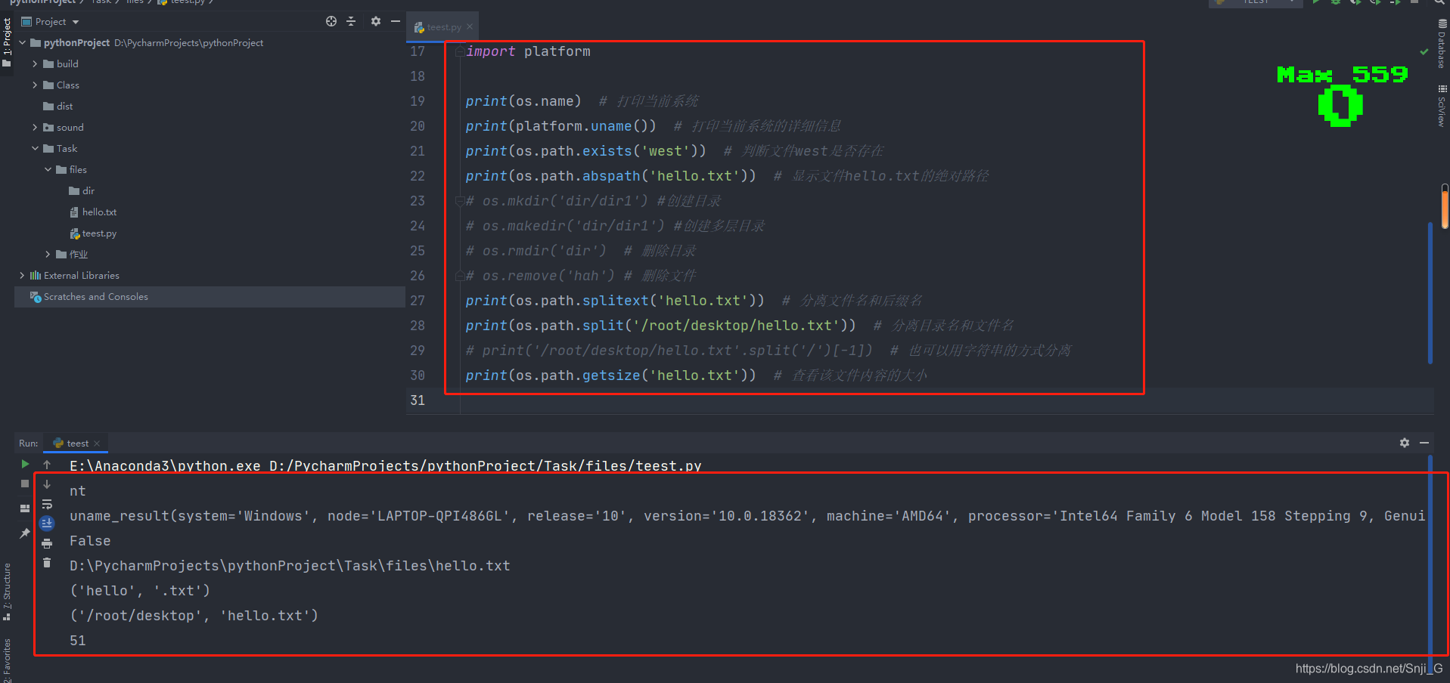Place cursor on 'import platform' line
The width and height of the screenshot is (1450, 683).
(528, 51)
